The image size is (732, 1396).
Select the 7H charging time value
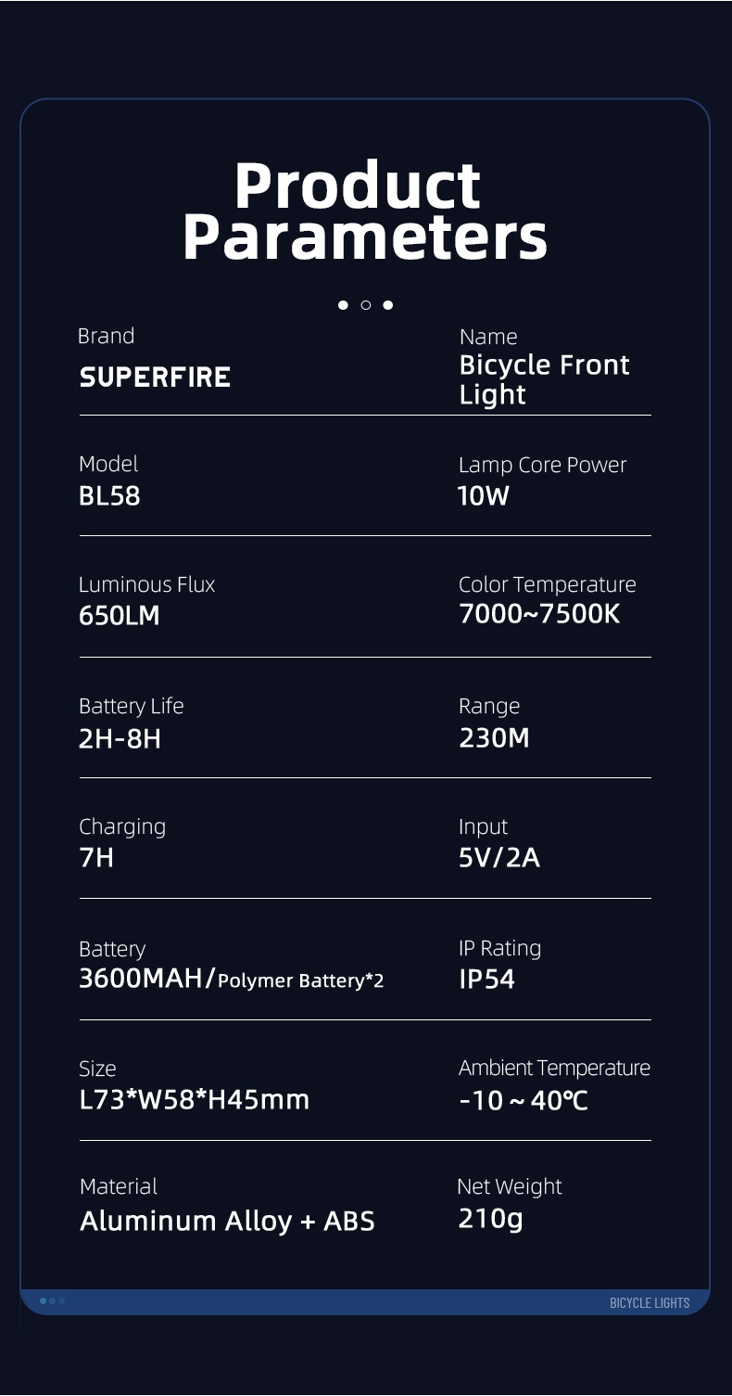[x=96, y=858]
